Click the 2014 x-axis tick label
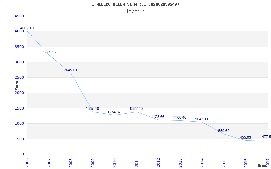The height and width of the screenshot is (169, 271). (x=202, y=162)
